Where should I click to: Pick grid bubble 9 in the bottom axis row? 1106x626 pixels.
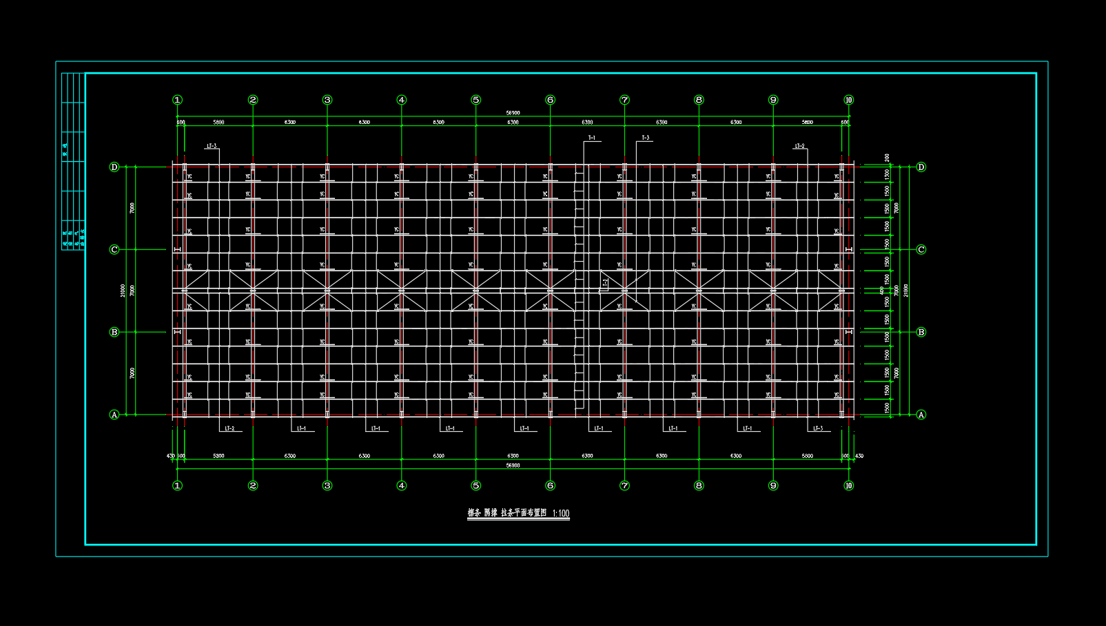click(x=773, y=486)
